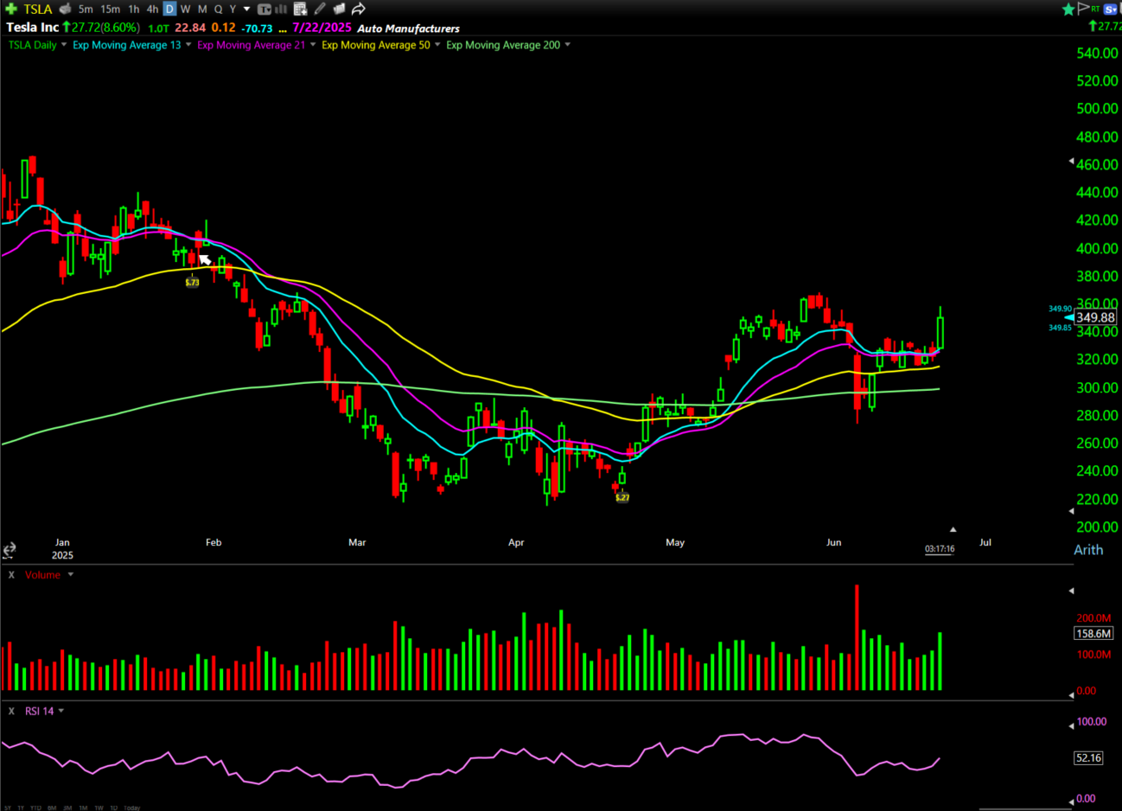Image resolution: width=1122 pixels, height=811 pixels.
Task: Open the RSI 14 indicator dropdown arrow
Action: [x=61, y=711]
